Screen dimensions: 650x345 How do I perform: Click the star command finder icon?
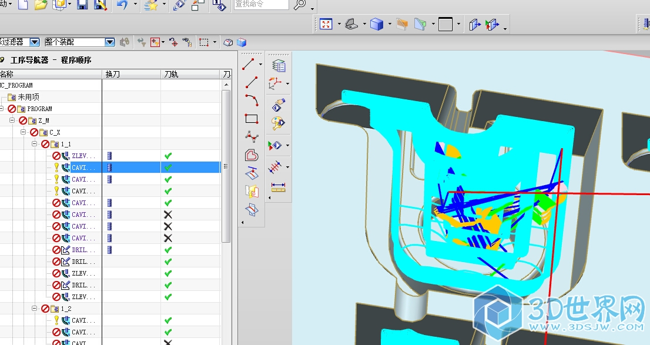pos(150,5)
